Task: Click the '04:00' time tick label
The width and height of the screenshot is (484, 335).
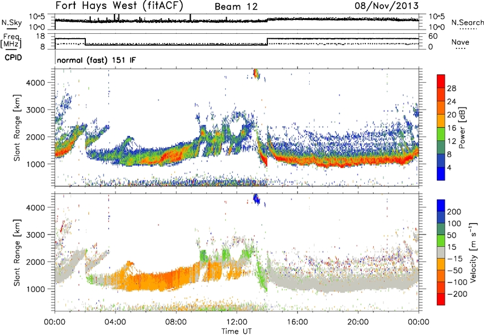Action: tap(115, 322)
